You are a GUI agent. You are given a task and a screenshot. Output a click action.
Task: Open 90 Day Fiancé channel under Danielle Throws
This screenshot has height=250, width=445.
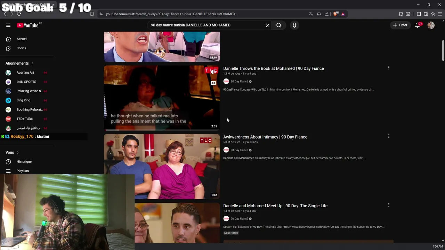[x=239, y=82]
